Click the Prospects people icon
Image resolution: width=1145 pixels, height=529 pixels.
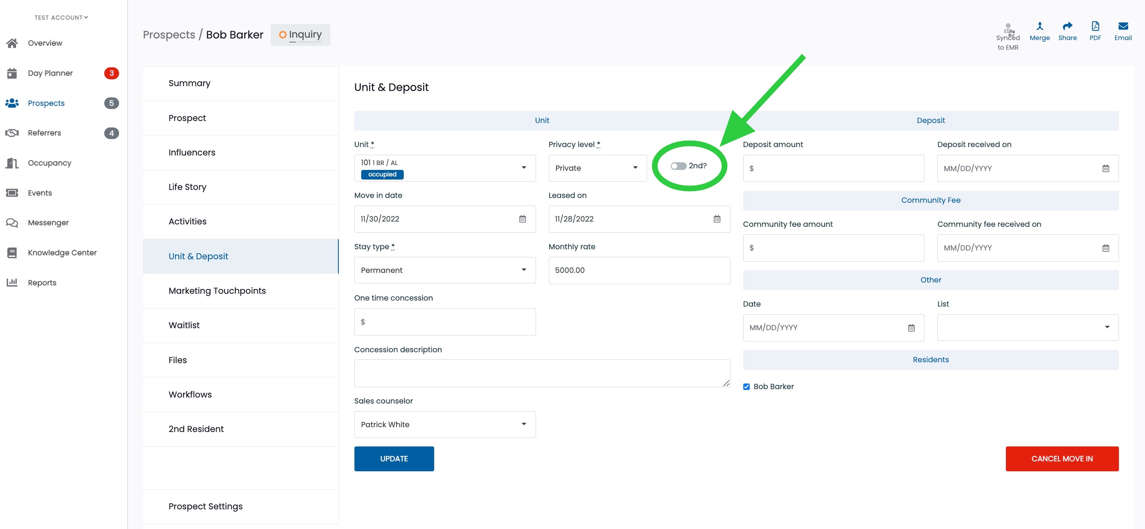[x=12, y=103]
